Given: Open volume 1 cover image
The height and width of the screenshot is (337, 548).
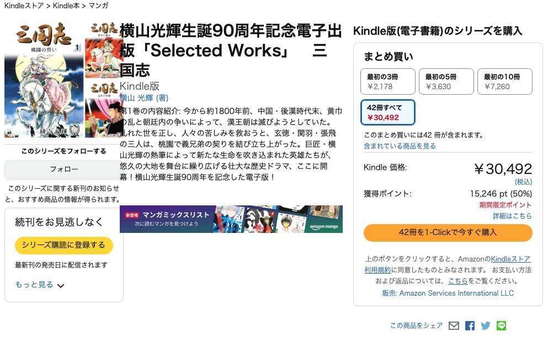Looking at the screenshot, I should (44, 80).
